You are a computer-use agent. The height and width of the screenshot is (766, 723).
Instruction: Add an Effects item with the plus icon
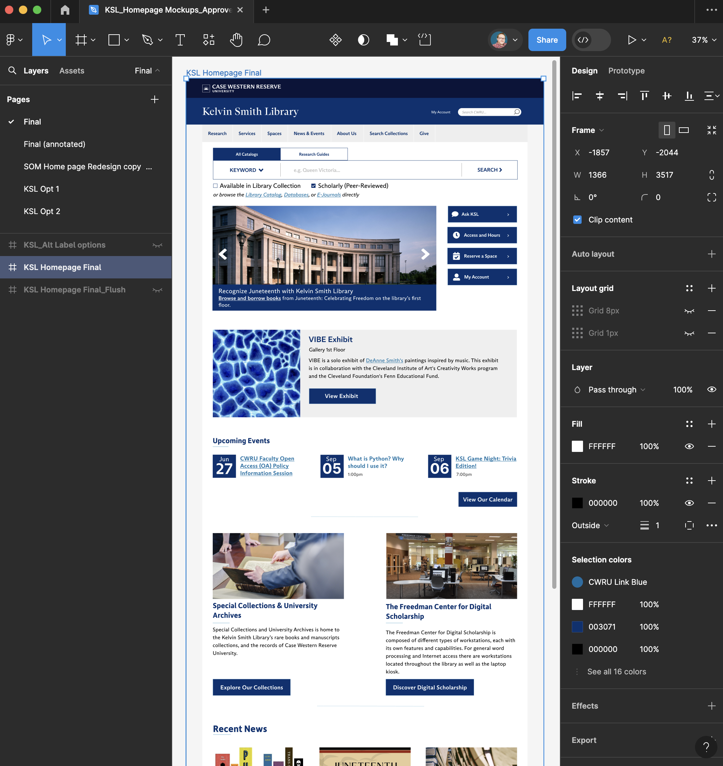[712, 705]
